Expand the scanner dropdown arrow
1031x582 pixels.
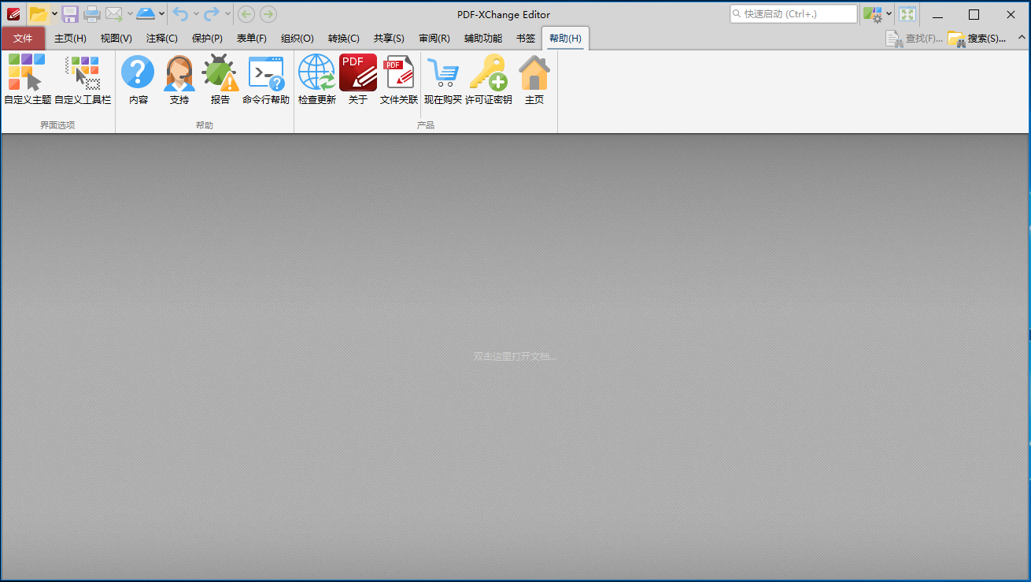point(161,13)
